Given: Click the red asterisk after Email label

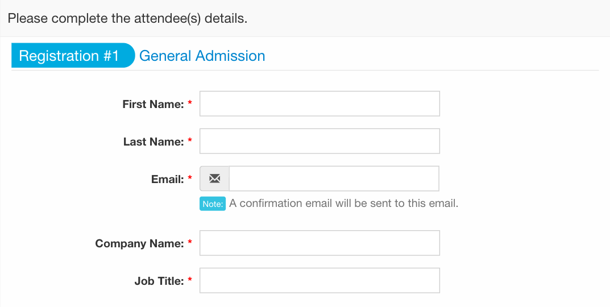Looking at the screenshot, I should 190,178.
